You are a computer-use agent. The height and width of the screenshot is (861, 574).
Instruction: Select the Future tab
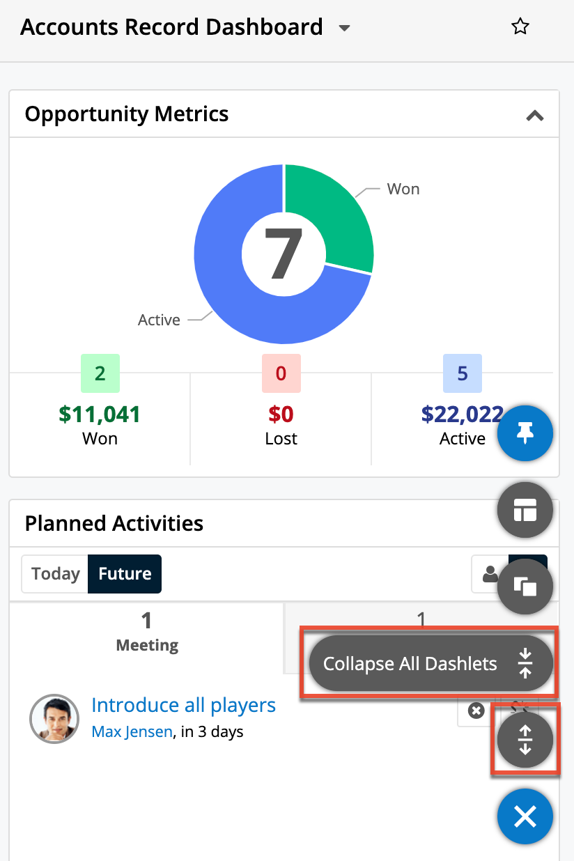124,573
